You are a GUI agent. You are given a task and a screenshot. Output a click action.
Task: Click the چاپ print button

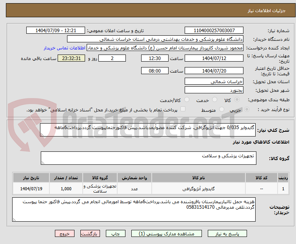[116, 234]
